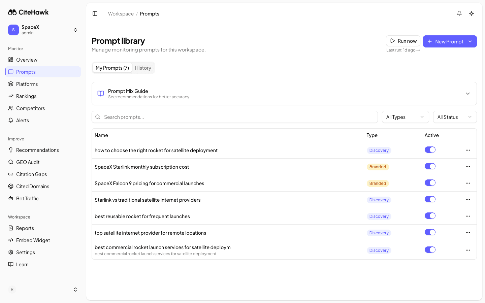Open Reports page

tap(43, 228)
